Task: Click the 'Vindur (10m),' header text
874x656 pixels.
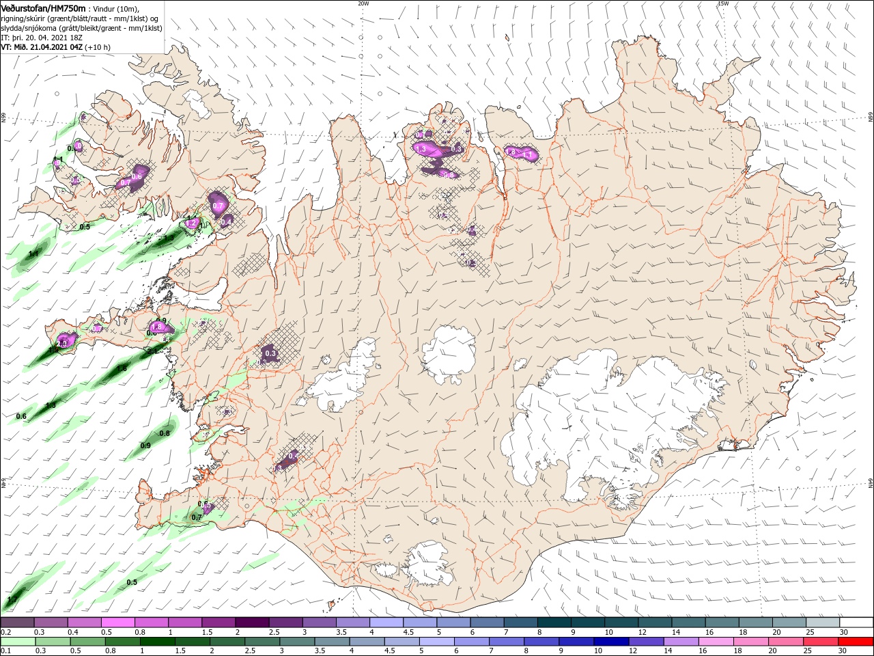Action: pyautogui.click(x=115, y=8)
